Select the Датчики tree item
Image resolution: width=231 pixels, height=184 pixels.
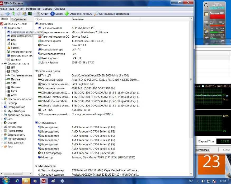pyautogui.click(x=14, y=60)
